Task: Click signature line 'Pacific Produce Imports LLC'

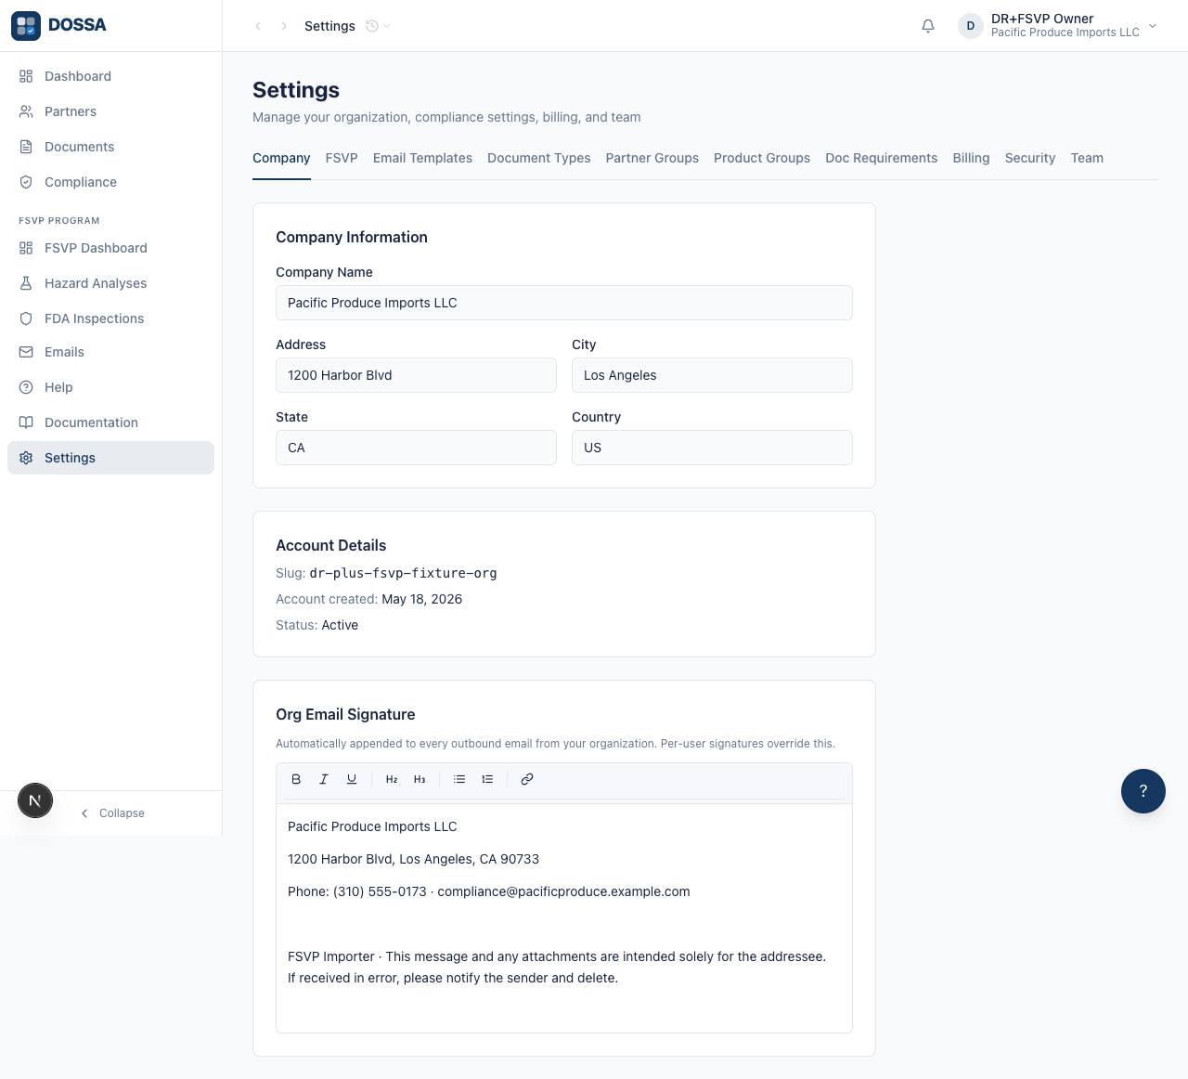Action: 372,826
